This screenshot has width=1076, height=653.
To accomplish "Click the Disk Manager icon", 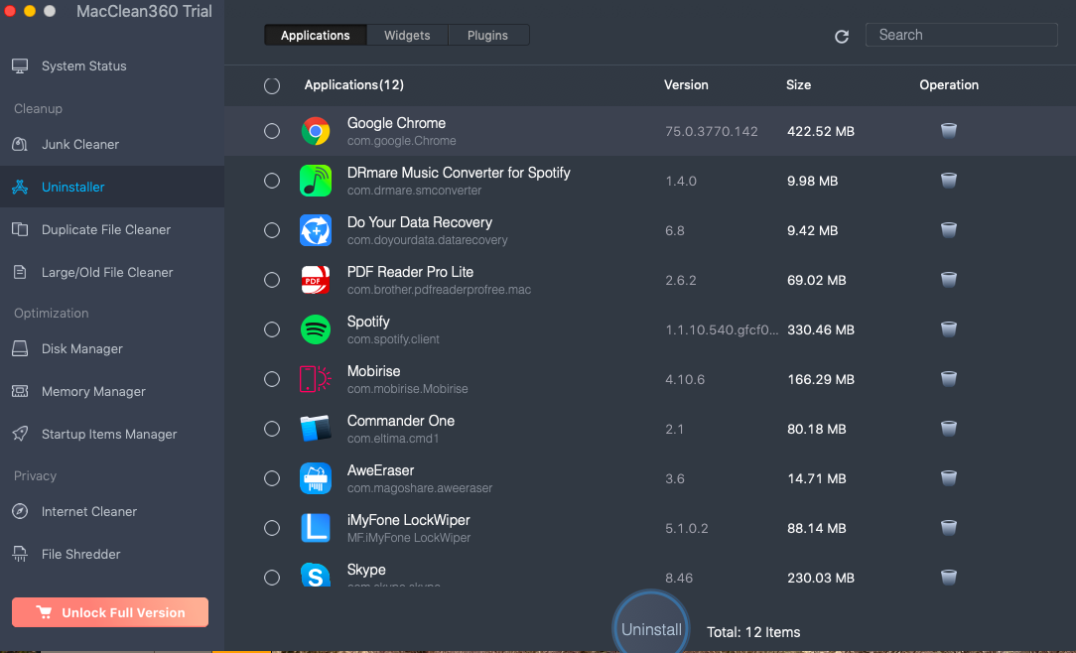I will tap(20, 349).
